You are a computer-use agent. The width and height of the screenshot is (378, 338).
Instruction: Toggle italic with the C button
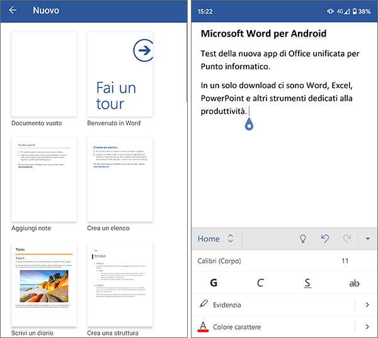(x=260, y=283)
